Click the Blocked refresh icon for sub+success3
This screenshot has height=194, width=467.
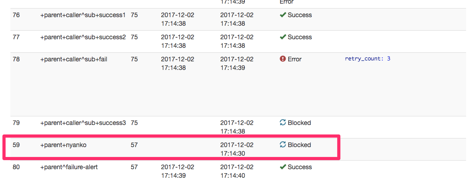point(283,123)
